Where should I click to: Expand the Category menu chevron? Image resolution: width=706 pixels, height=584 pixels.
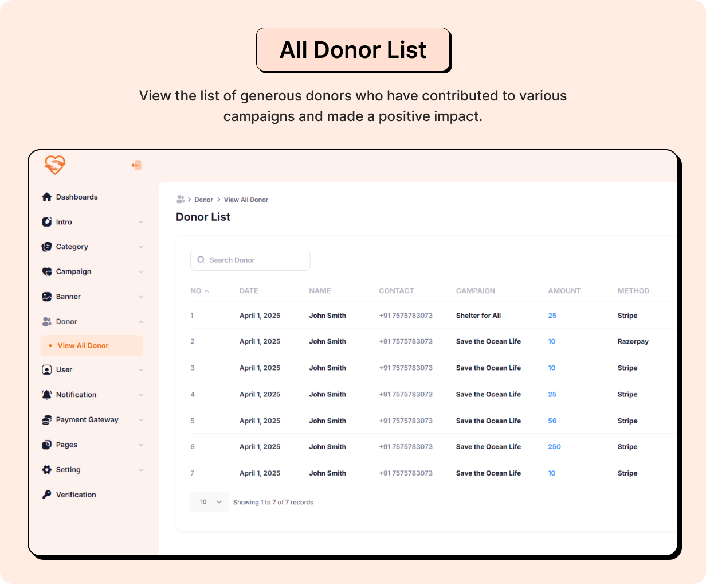point(141,247)
